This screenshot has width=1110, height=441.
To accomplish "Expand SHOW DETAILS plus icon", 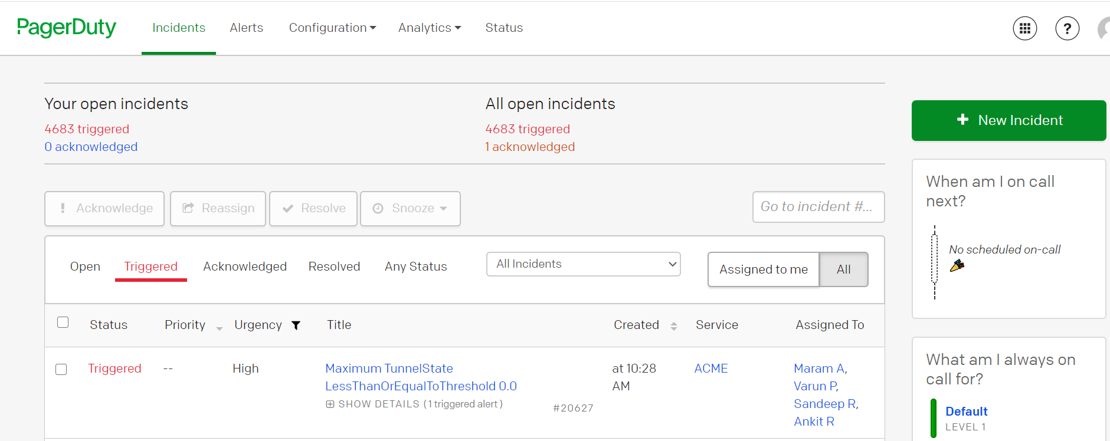I will tap(330, 404).
